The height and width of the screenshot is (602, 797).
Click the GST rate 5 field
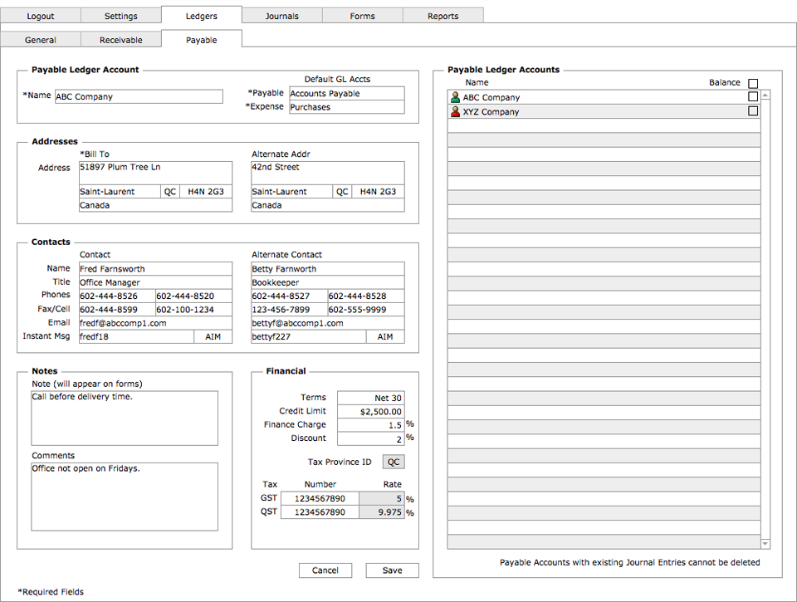pyautogui.click(x=382, y=499)
